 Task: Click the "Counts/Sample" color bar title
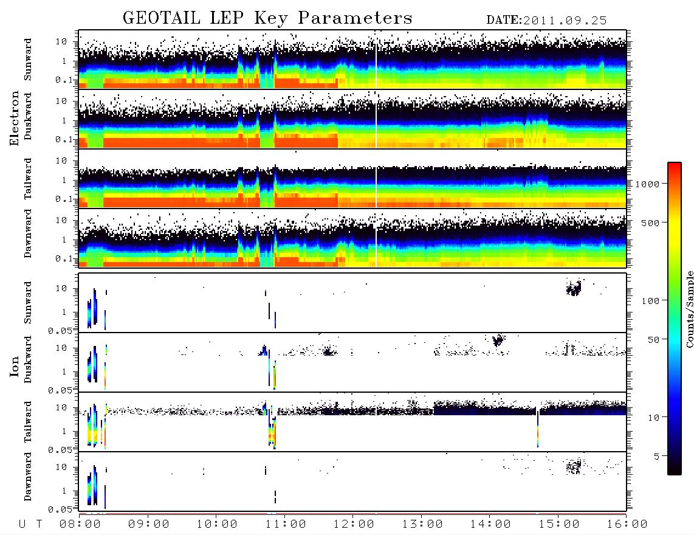tap(690, 309)
